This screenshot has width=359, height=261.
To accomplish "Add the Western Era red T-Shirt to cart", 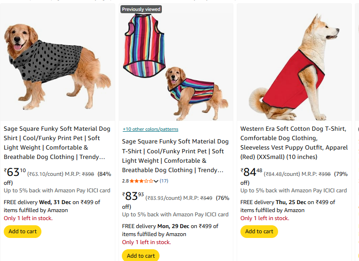I will tap(259, 231).
